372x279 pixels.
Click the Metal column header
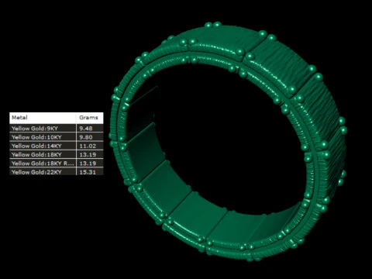[43, 118]
